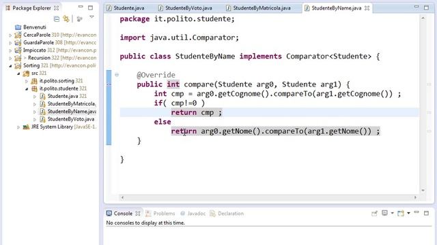
Task: Switch to StudenteByVoto.java editor tab
Action: pos(185,8)
